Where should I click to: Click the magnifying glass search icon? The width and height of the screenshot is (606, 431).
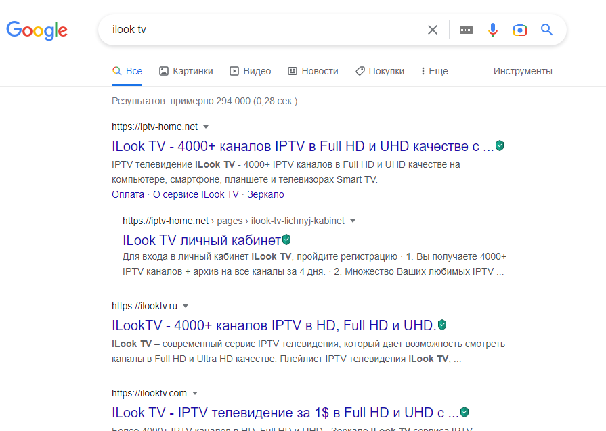546,29
